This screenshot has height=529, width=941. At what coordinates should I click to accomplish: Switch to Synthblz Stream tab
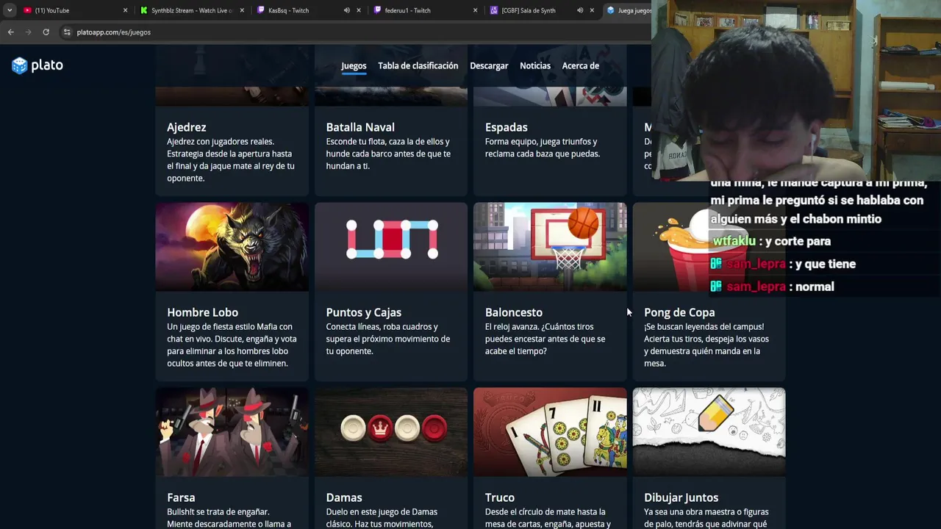(x=191, y=10)
